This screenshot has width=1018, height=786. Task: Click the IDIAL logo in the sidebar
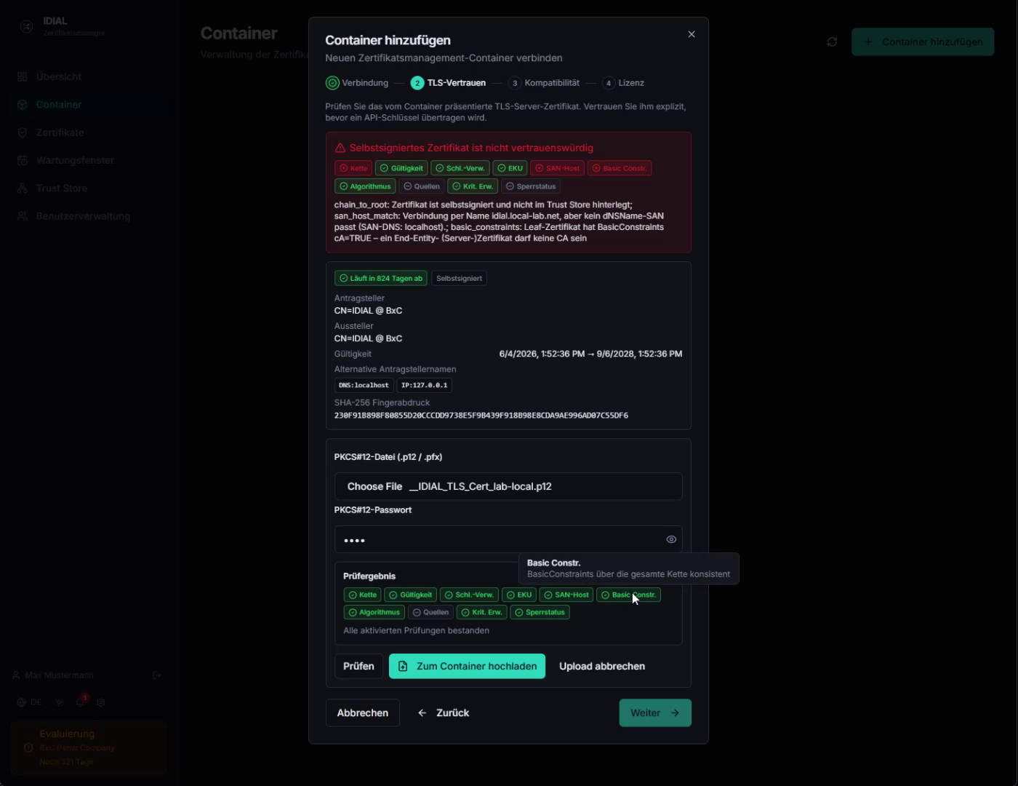[x=26, y=26]
